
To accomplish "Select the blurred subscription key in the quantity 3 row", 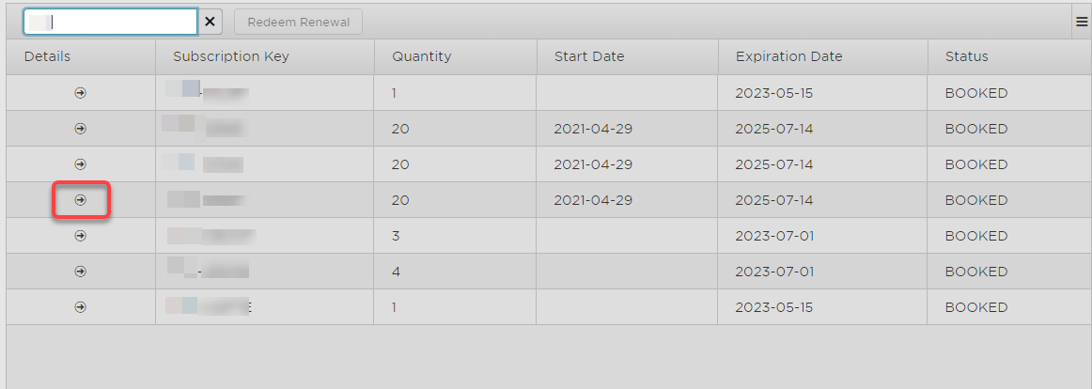I will [x=212, y=236].
